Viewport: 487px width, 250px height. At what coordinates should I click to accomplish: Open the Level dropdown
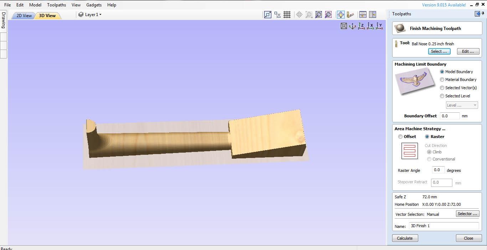pos(462,105)
